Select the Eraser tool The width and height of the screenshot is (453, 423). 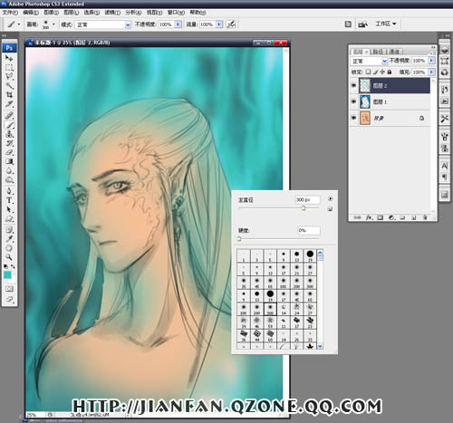tap(9, 152)
